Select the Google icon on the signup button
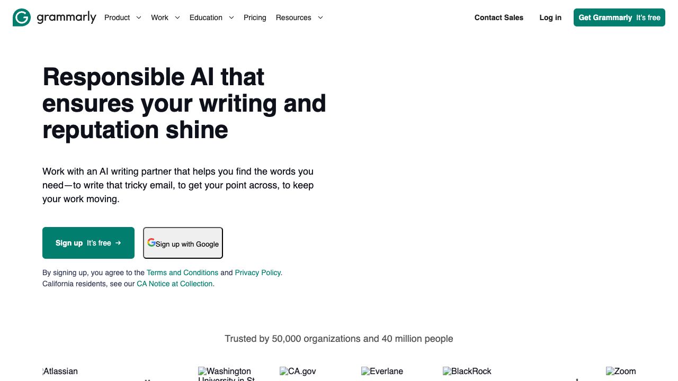678x381 pixels. pyautogui.click(x=152, y=242)
